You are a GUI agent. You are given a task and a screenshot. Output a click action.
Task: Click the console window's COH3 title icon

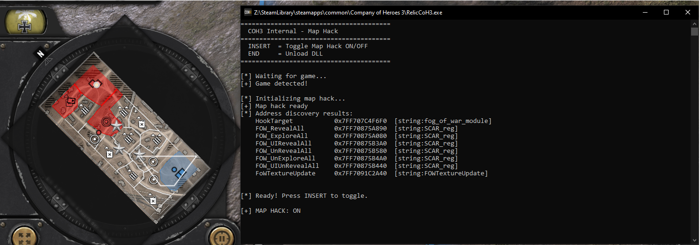pos(248,13)
